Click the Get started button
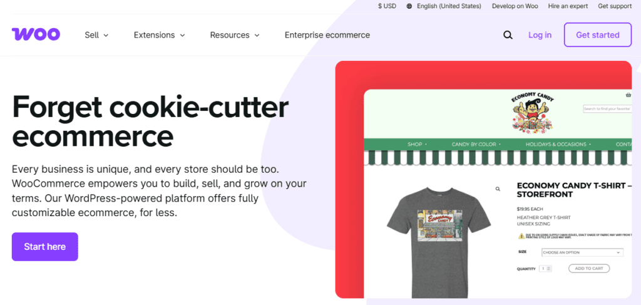The width and height of the screenshot is (641, 305). click(x=598, y=34)
